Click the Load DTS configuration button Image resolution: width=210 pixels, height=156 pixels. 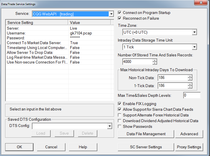[41, 133]
